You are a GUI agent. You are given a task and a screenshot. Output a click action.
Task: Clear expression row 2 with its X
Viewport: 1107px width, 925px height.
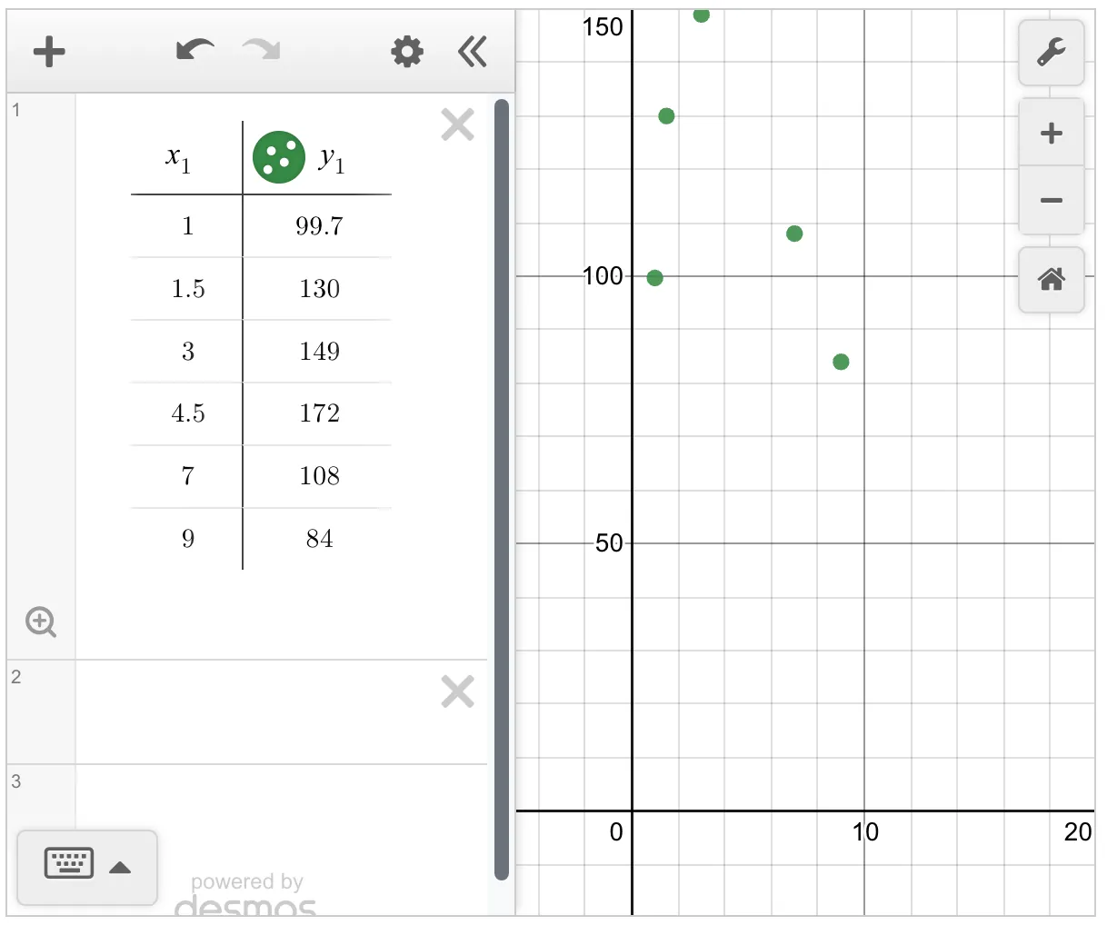coord(458,691)
